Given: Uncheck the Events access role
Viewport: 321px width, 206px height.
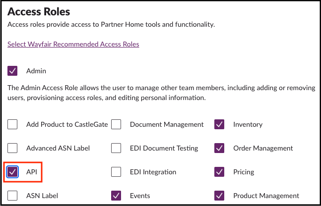Looking at the screenshot, I should (117, 196).
